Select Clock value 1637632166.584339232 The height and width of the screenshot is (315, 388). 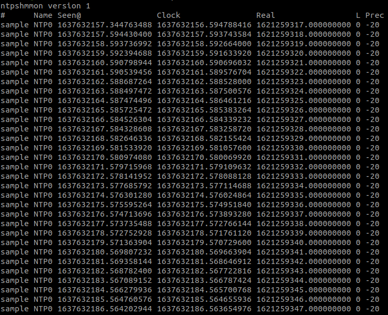click(204, 119)
